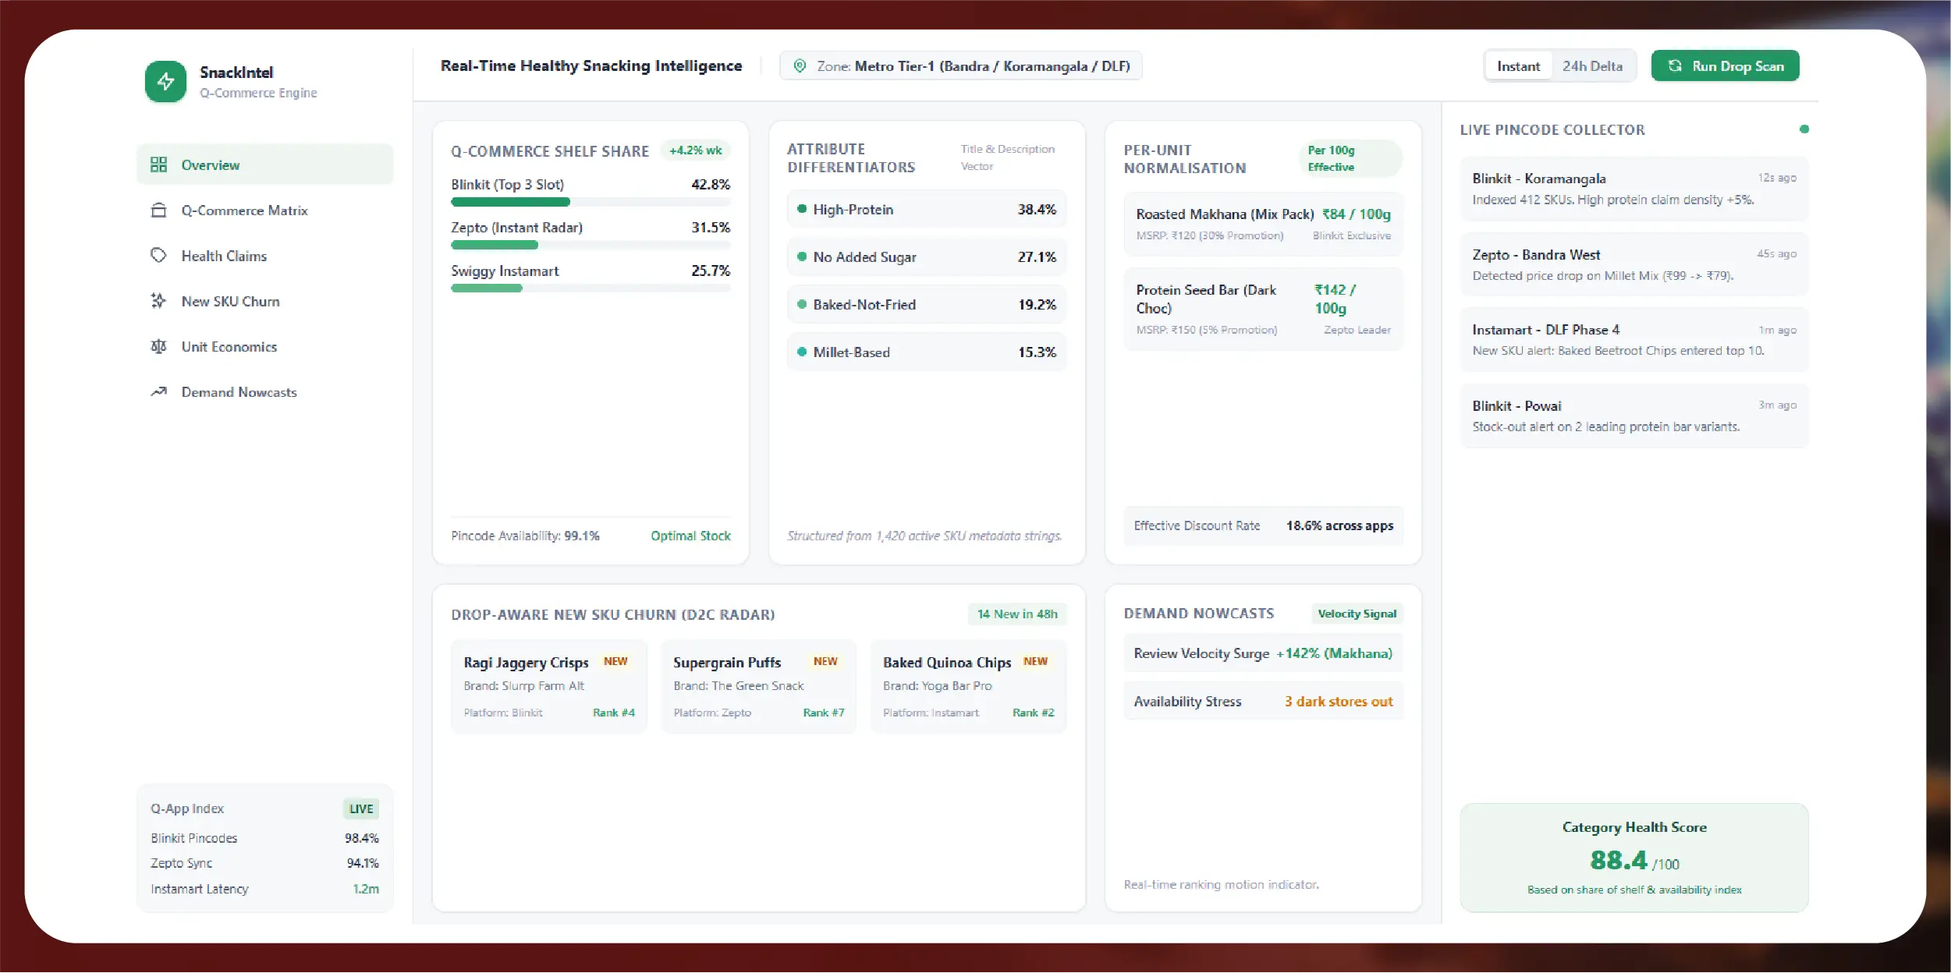
Task: Click the green dot beside Millet-Based
Action: click(801, 352)
